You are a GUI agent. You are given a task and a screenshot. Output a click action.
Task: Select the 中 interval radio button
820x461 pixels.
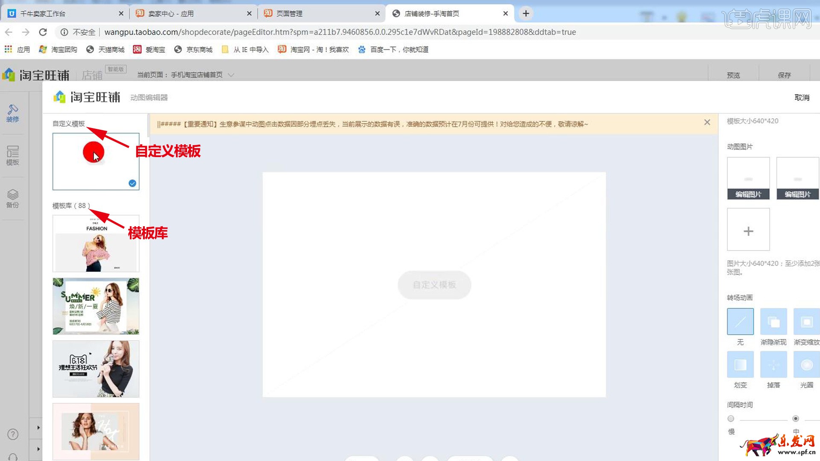pyautogui.click(x=796, y=419)
